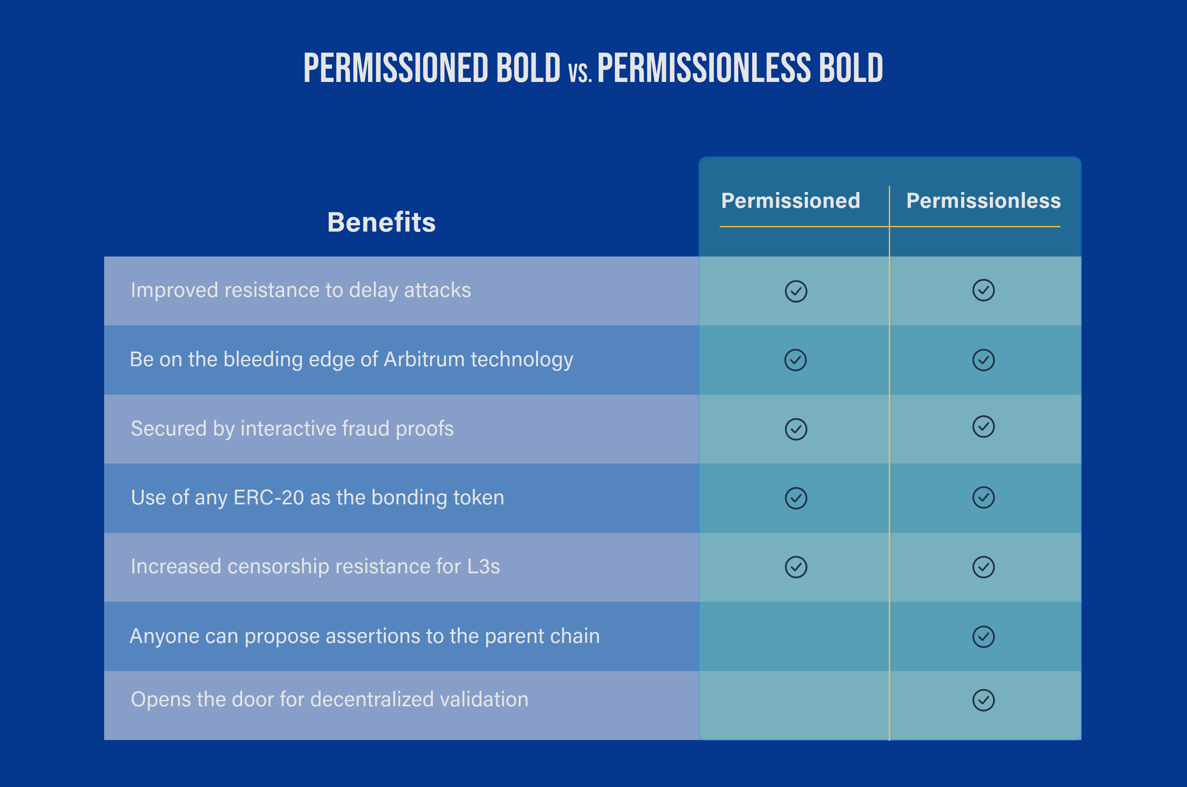Click Permissionless checkmark for delay attacks row

983,290
